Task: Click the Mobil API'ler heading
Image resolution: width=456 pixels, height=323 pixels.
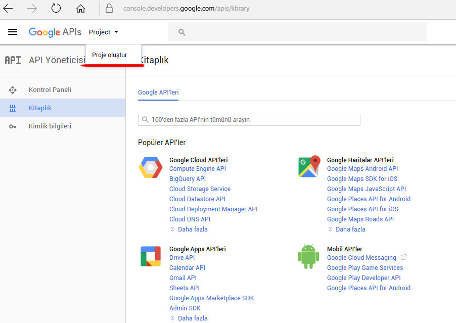Action: click(344, 249)
